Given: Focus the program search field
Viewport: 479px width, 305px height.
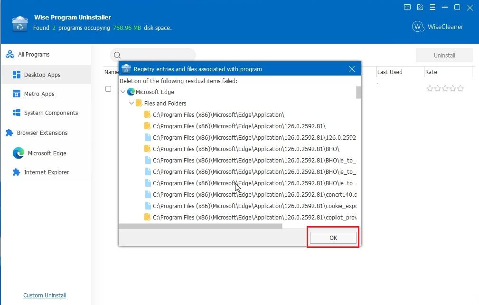Looking at the screenshot, I should coord(153,55).
